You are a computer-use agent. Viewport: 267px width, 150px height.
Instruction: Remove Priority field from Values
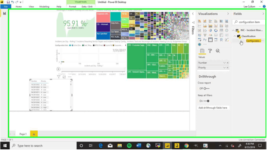[227, 68]
